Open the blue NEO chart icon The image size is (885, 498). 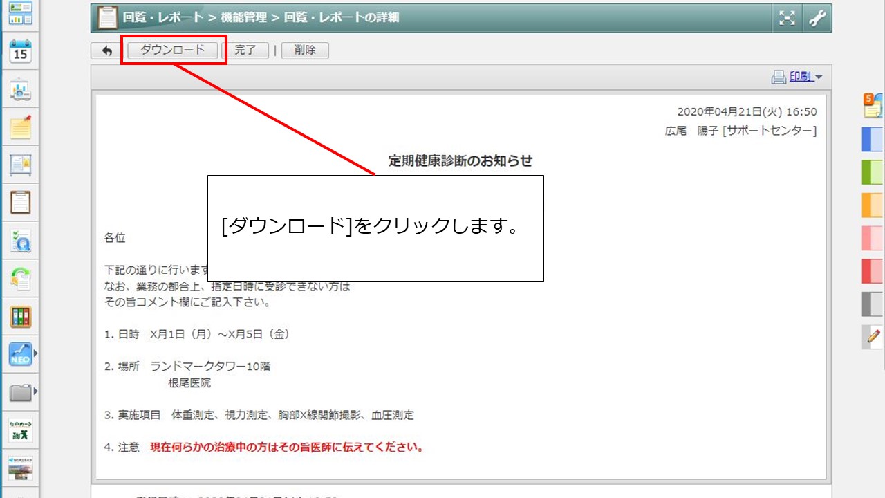21,354
